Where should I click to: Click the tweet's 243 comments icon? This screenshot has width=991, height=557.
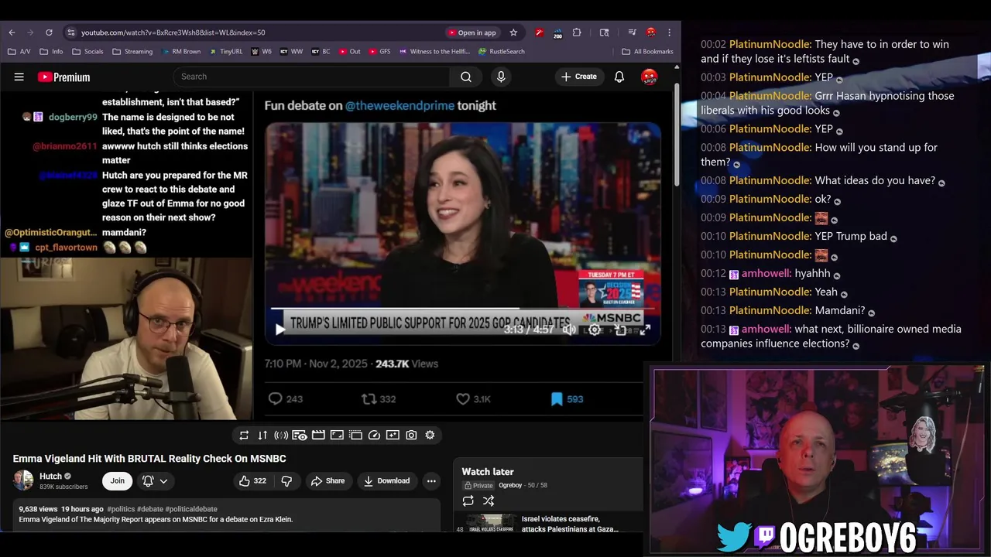click(275, 399)
